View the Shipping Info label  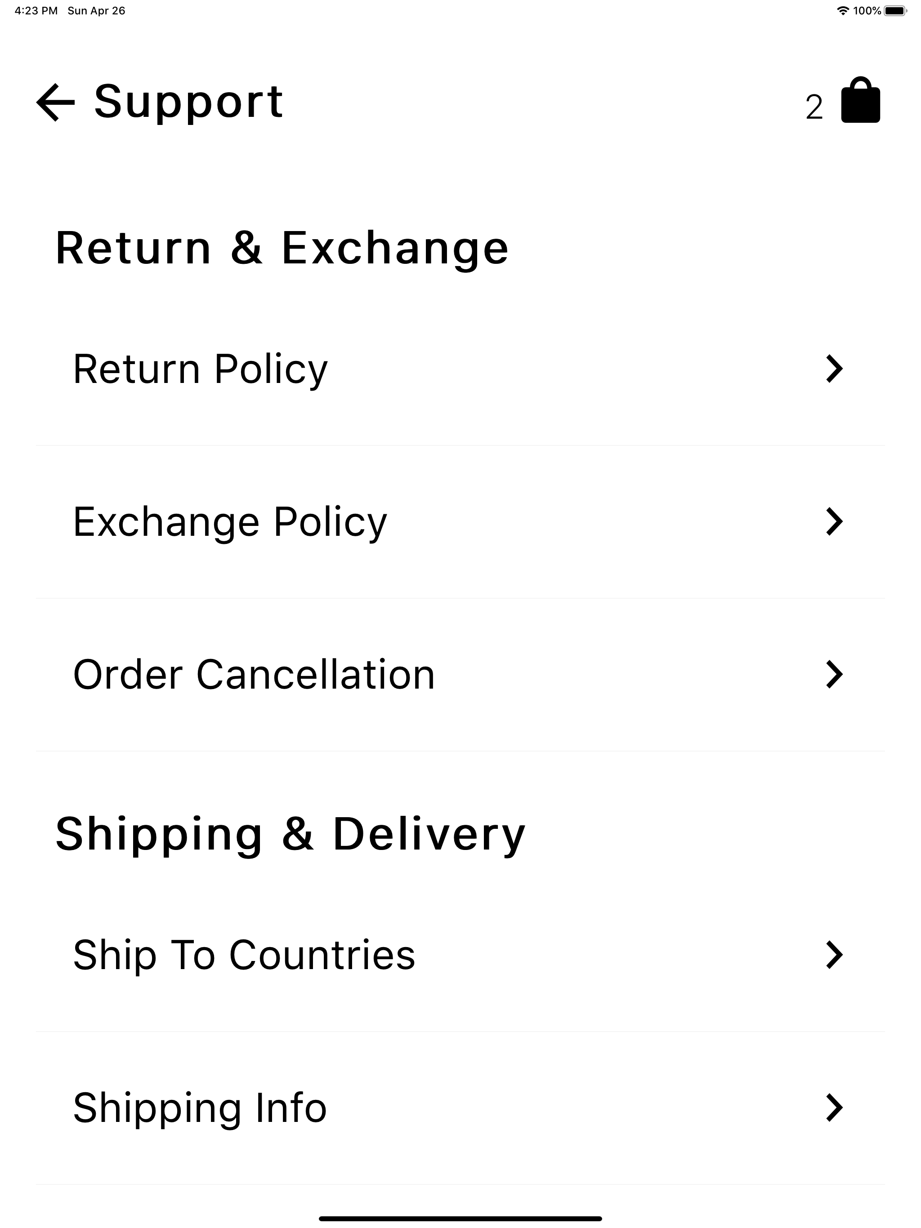(200, 1108)
